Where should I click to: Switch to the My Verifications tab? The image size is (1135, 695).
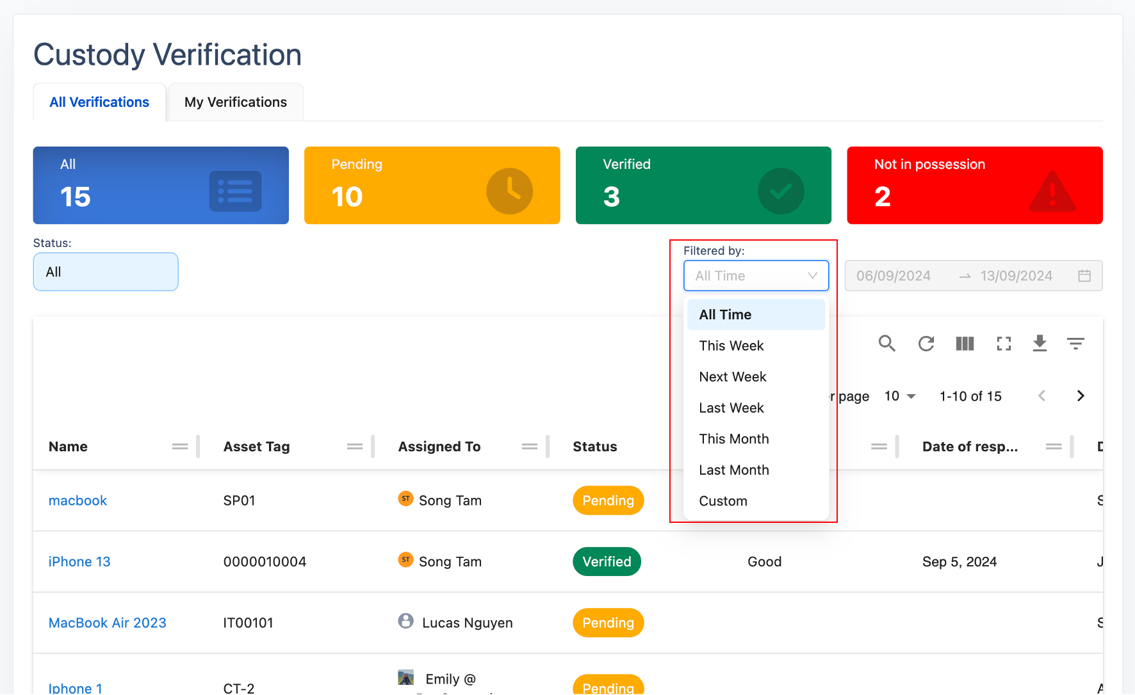[235, 102]
